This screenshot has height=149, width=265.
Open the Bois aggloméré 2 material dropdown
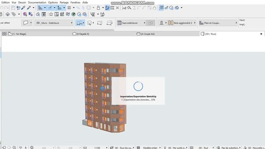tap(182, 23)
